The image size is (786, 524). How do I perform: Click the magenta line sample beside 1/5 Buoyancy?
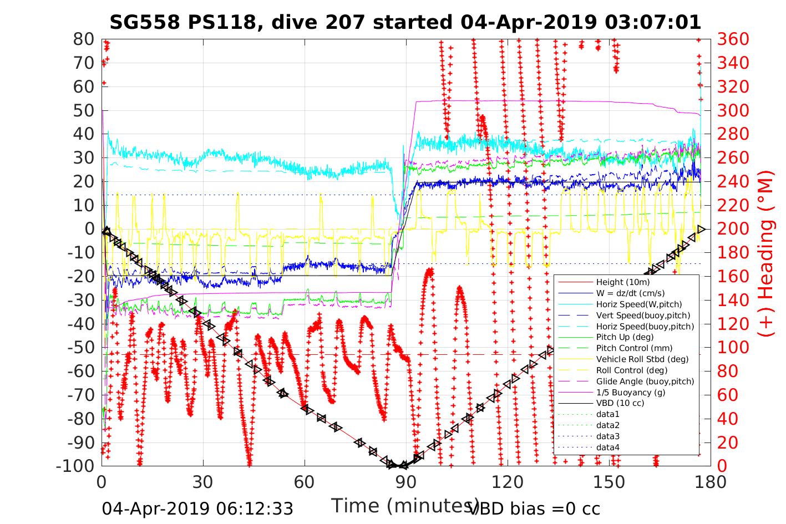(x=575, y=393)
